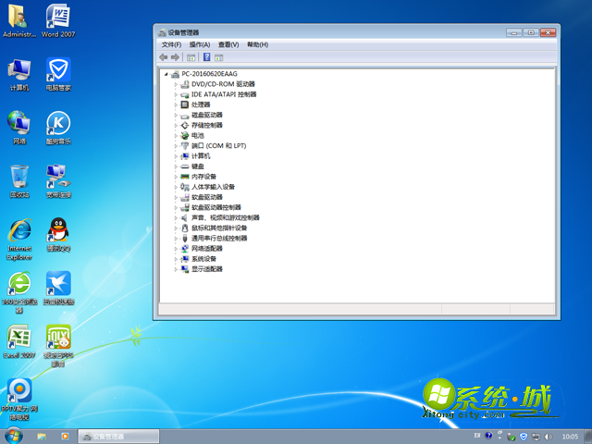Select the 内存设备 tree item
The width and height of the screenshot is (592, 444).
pyautogui.click(x=203, y=177)
